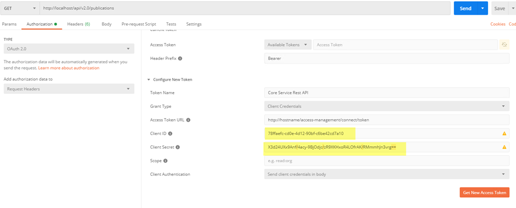Screen dimensions: 516x208
Task: Open the OAuth 2.0 type dropdown
Action: click(69, 49)
